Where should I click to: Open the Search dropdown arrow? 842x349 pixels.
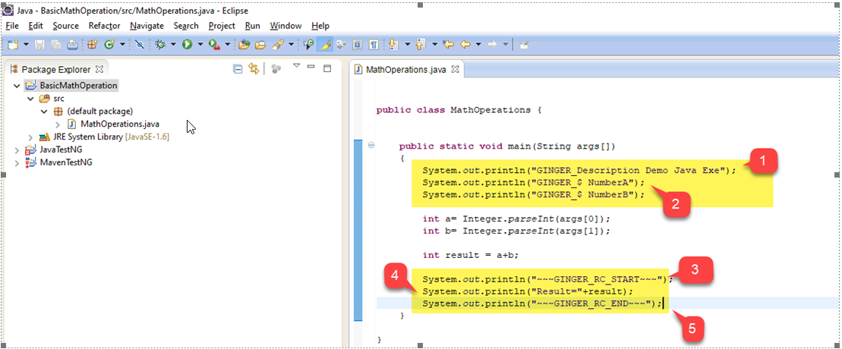coord(291,45)
